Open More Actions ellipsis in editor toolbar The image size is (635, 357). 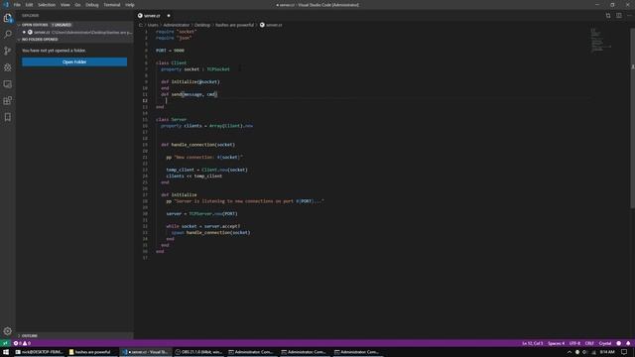(629, 16)
